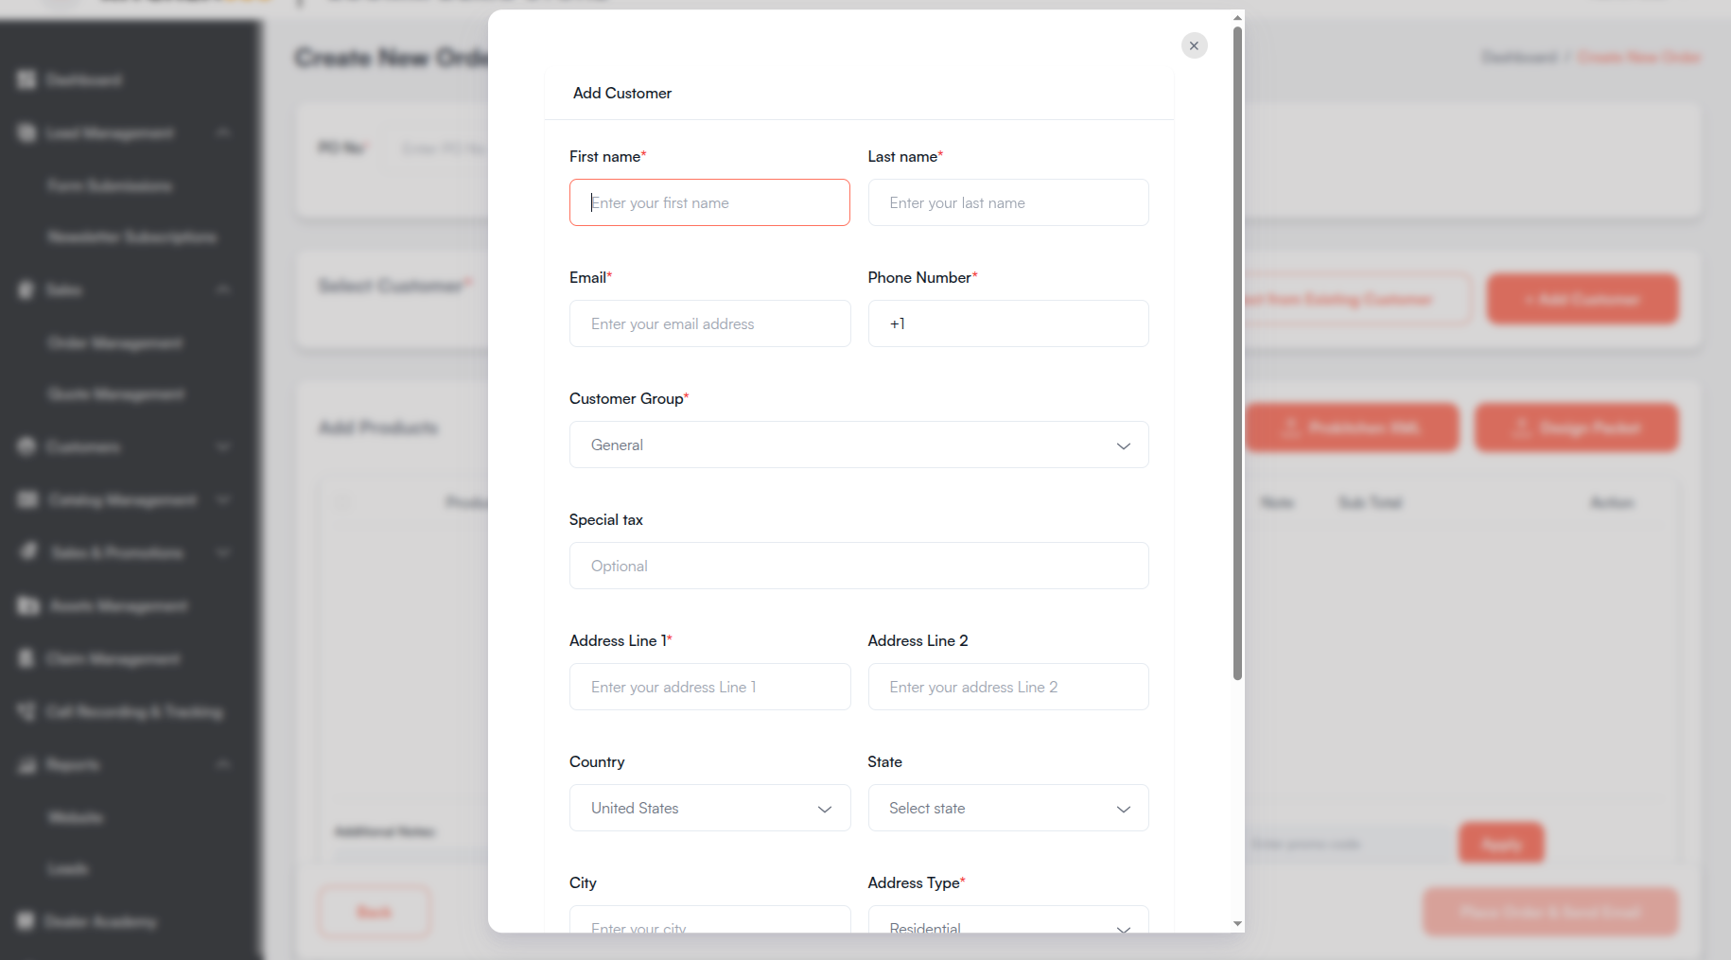Open the Select state dropdown
This screenshot has height=960, width=1731.
[x=1008, y=808]
